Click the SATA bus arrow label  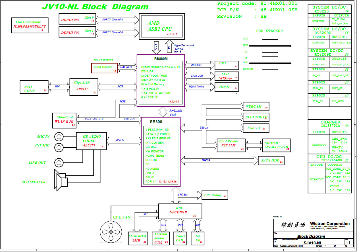[206, 160]
